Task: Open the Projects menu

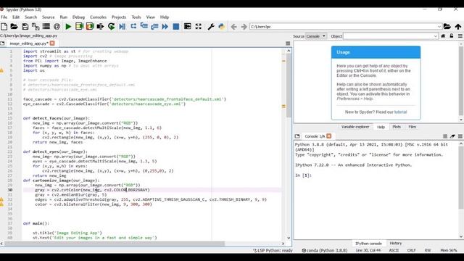Action: click(119, 17)
